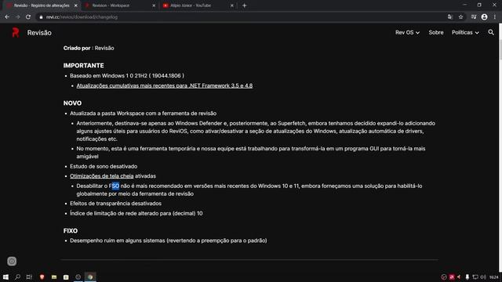Open the network tray icon
This screenshot has height=282, width=502.
click(x=475, y=277)
